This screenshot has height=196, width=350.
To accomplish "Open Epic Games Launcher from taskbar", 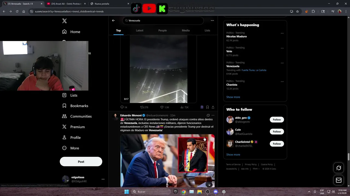I will (x=176, y=192).
